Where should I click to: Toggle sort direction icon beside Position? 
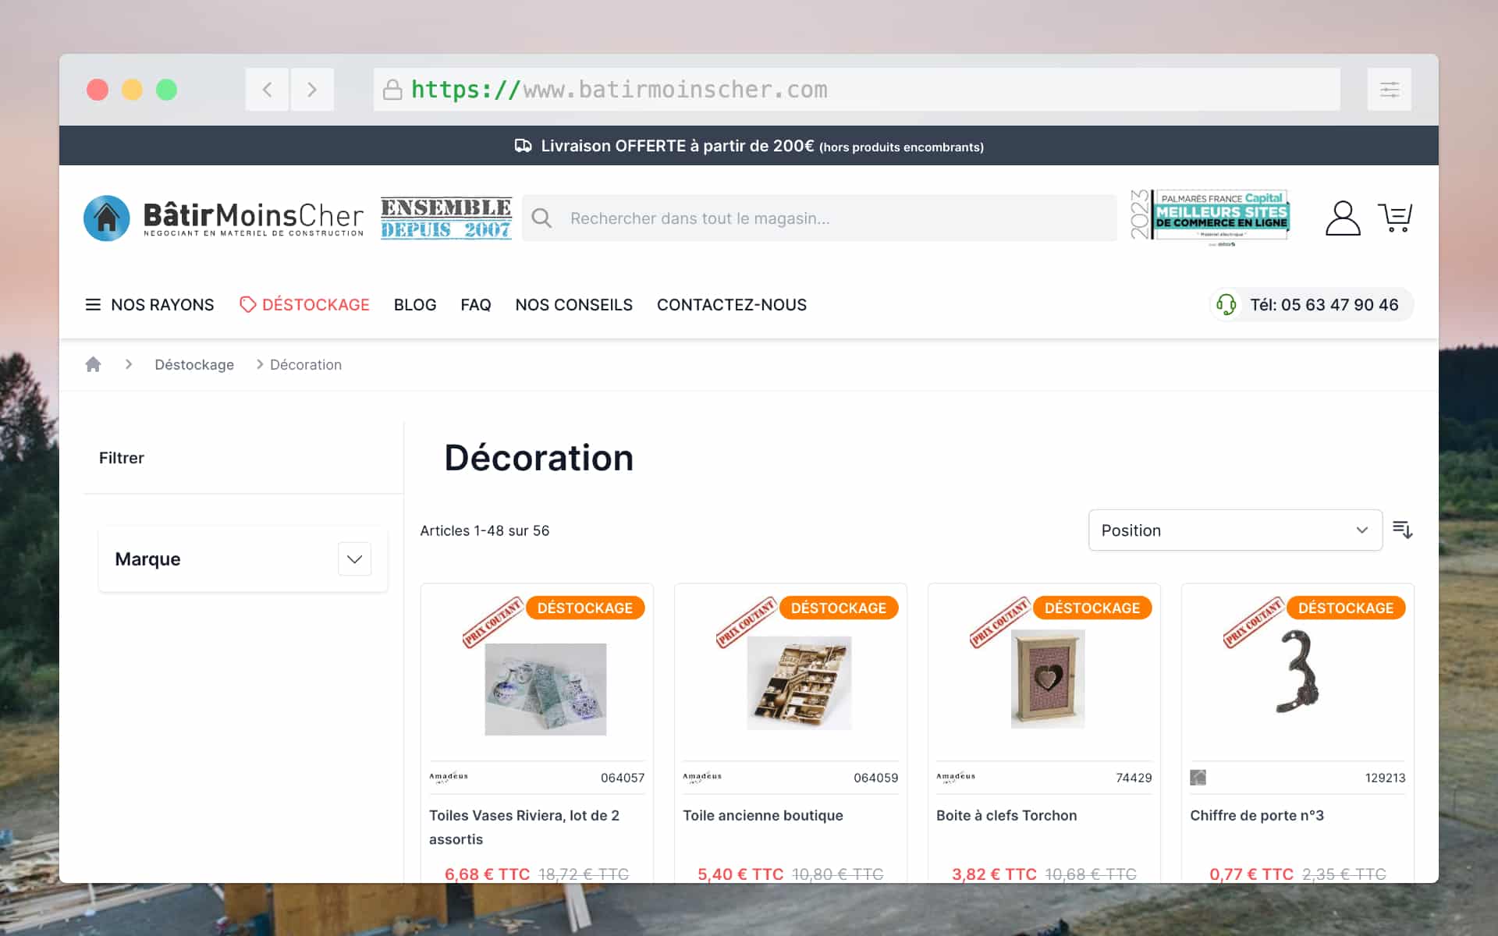click(x=1402, y=530)
